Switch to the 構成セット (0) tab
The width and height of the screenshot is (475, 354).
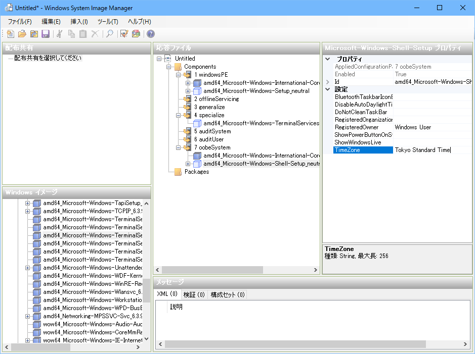228,294
